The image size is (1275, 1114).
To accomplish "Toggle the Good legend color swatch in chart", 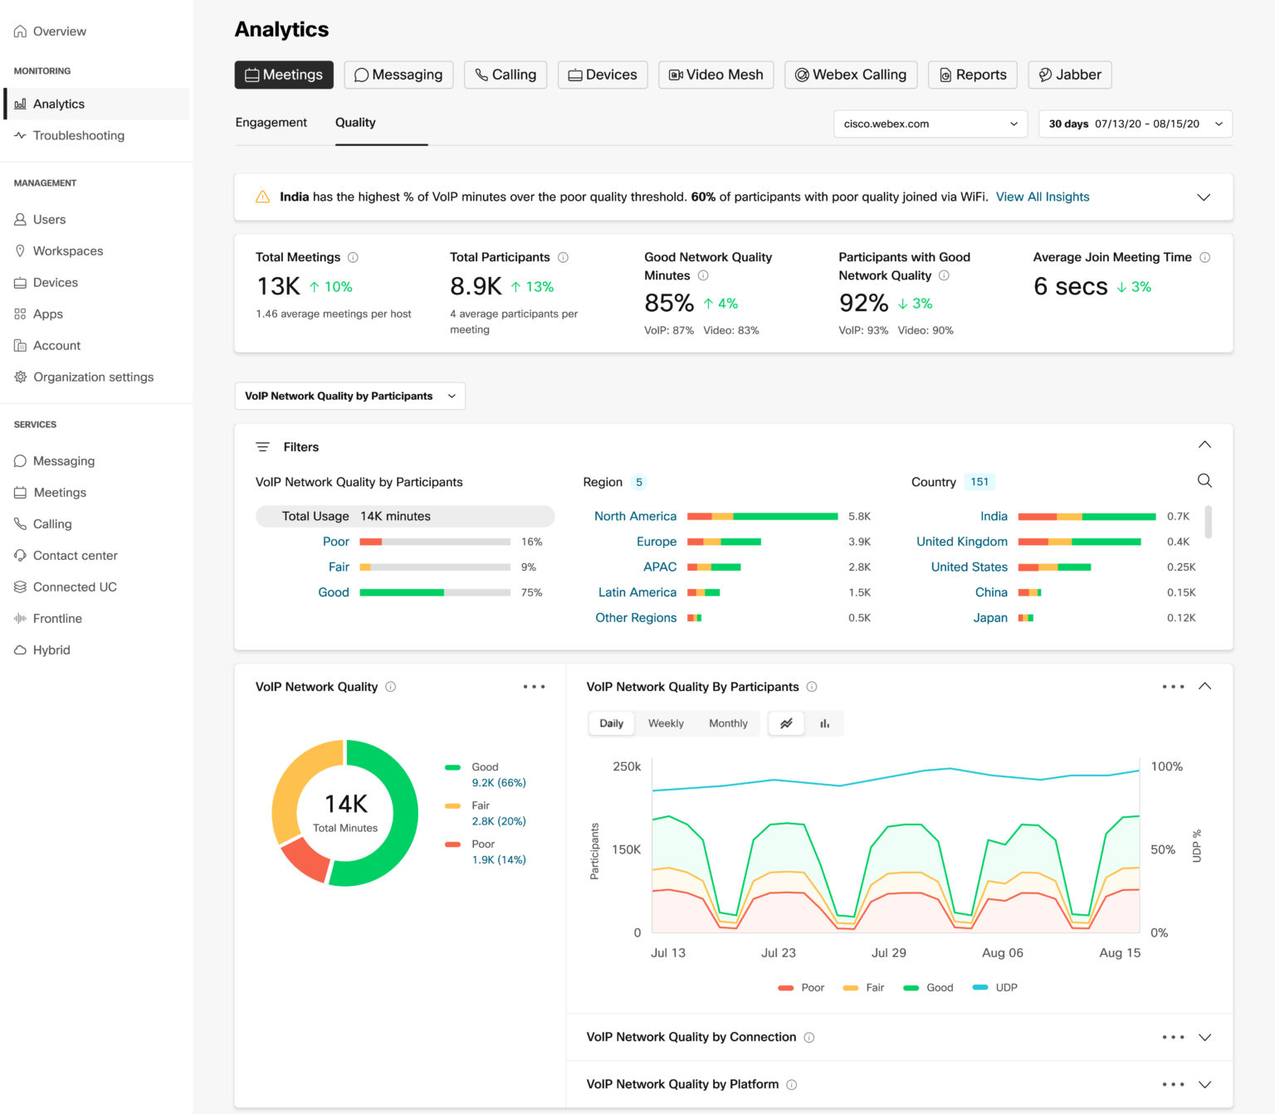I will pos(911,988).
